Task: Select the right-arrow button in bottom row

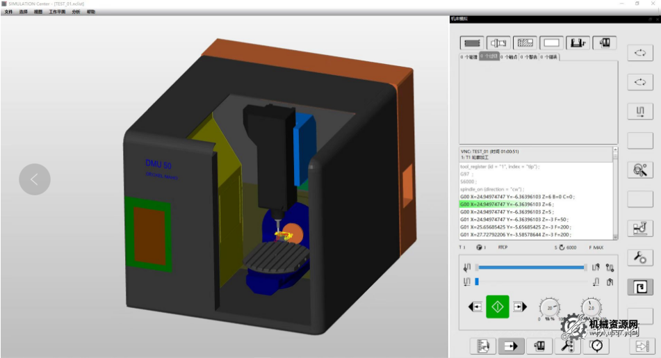Action: (511, 345)
